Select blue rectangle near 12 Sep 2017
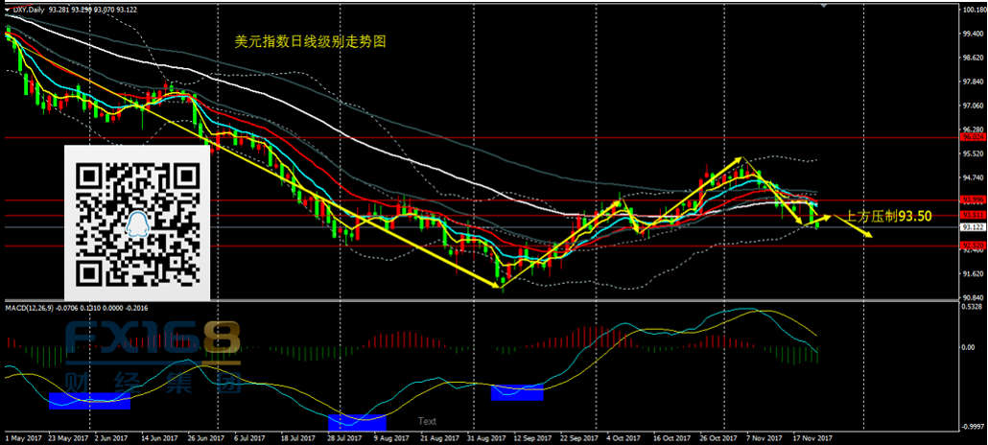Screen dimensions: 988x445 [517, 391]
